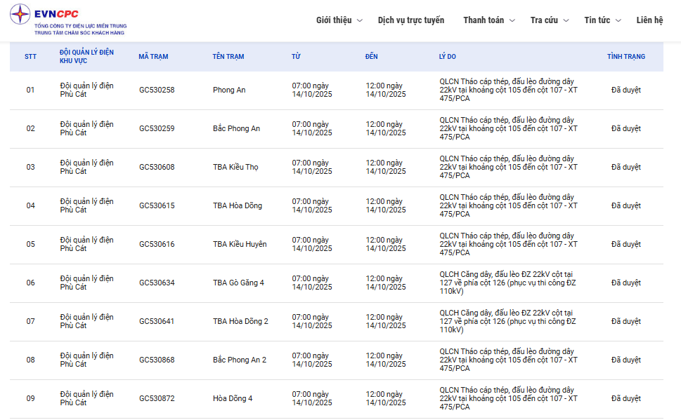This screenshot has width=681, height=420.
Task: Click the TÌNH TRẠNG column header
Action: pos(625,57)
